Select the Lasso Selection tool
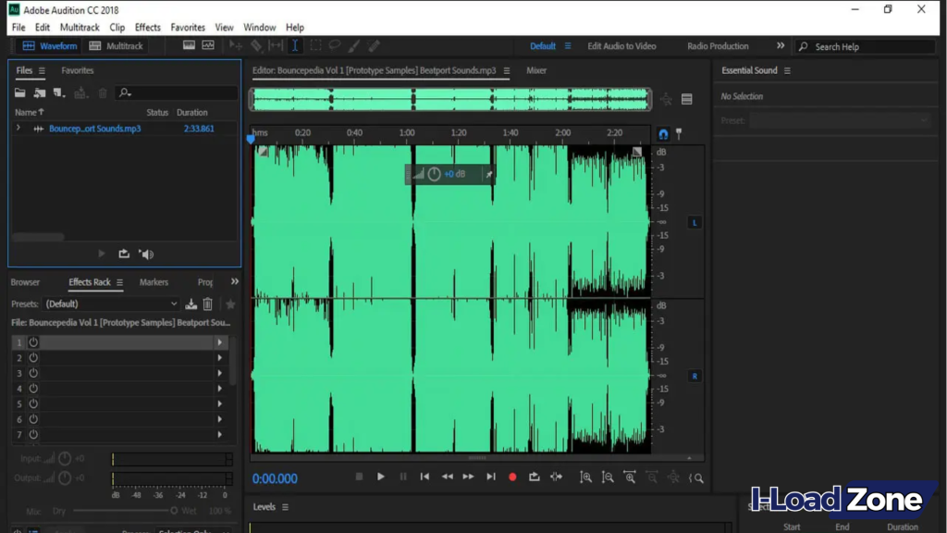Screen dimensions: 947x533 pos(333,44)
